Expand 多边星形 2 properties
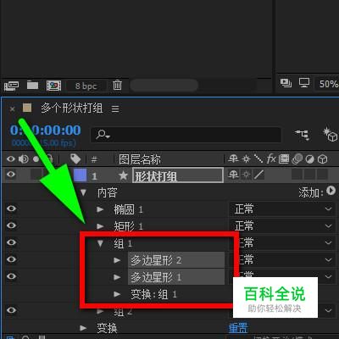 click(x=117, y=260)
